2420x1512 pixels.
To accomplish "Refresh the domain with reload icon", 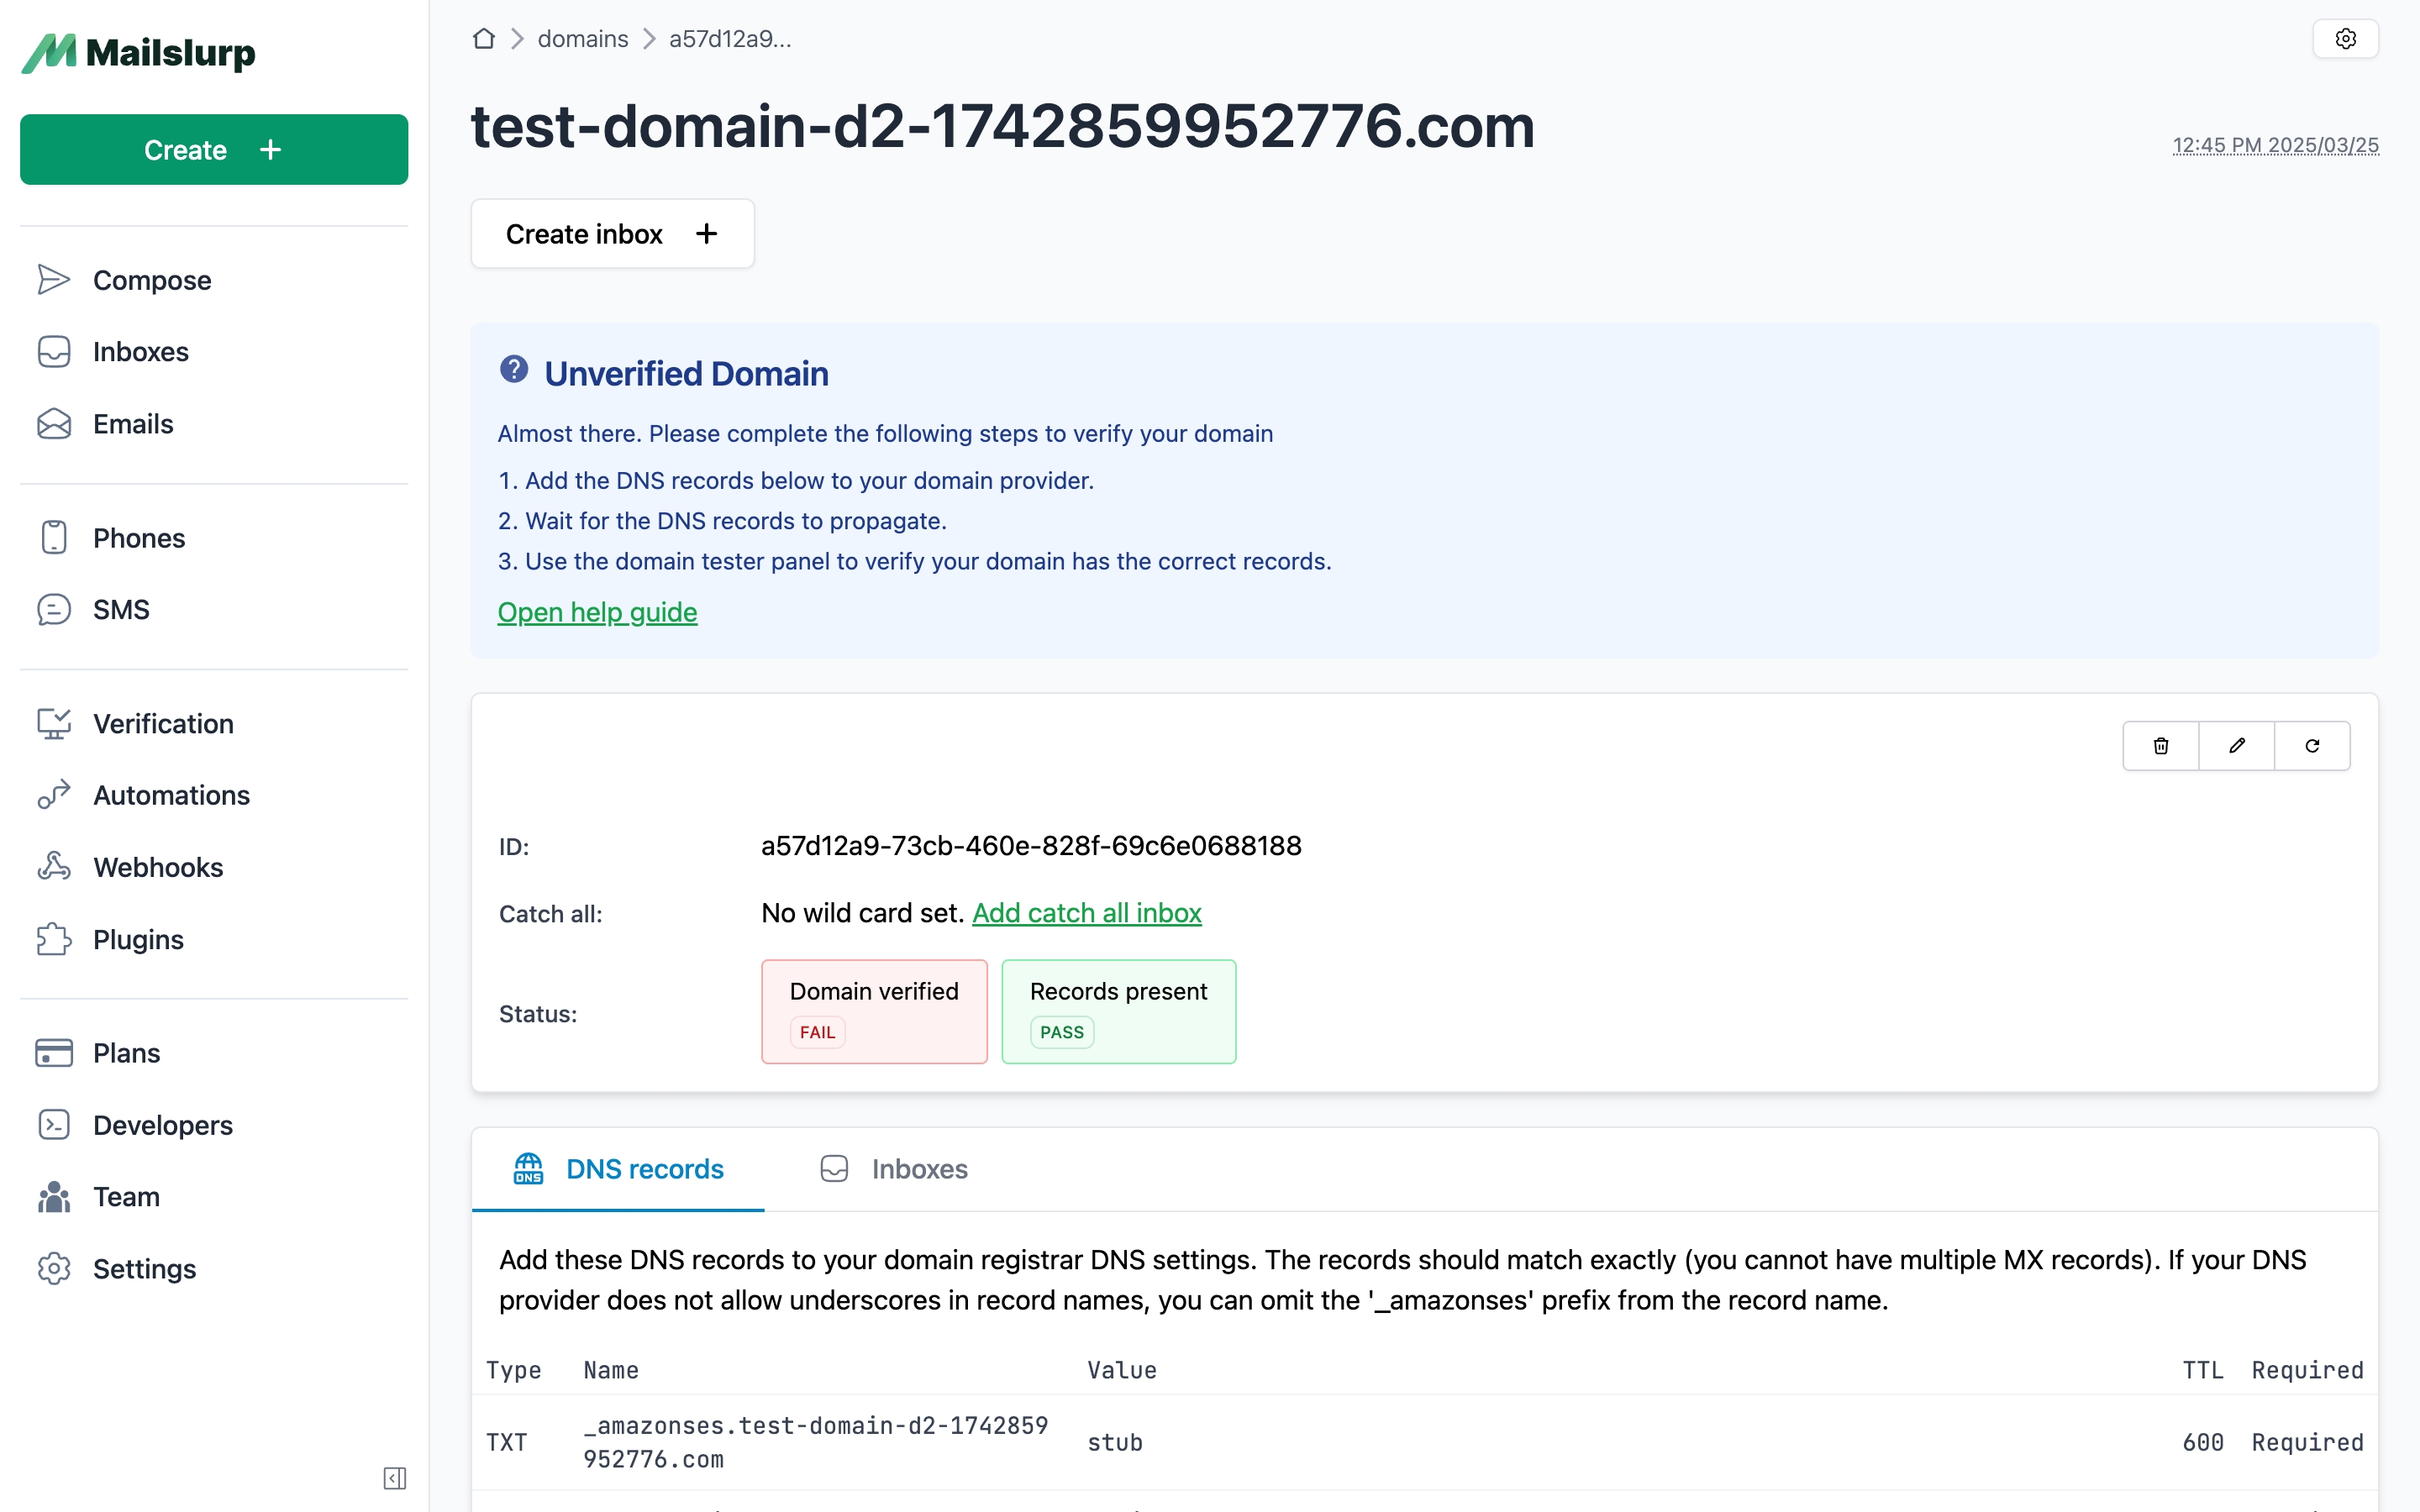I will [x=2312, y=746].
